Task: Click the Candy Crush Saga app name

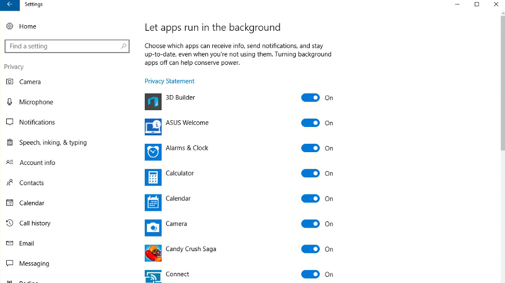Action: 191,249
